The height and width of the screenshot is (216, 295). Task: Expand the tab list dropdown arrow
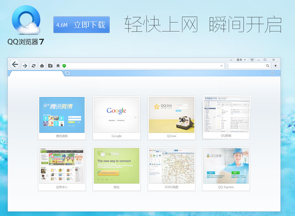coord(279,73)
